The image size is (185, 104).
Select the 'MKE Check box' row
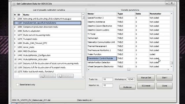(x=47, y=51)
